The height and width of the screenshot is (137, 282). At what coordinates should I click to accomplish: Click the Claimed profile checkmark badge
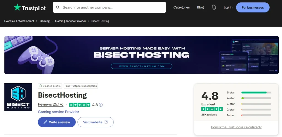point(40,86)
